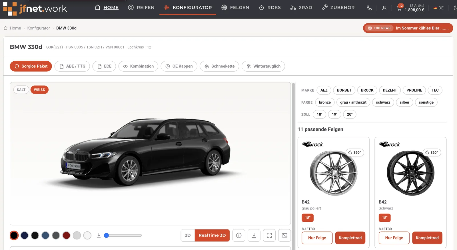Screen dimensions: 457x250
Task: Click the Konfigurator breadcrumb link
Action: tap(39, 28)
